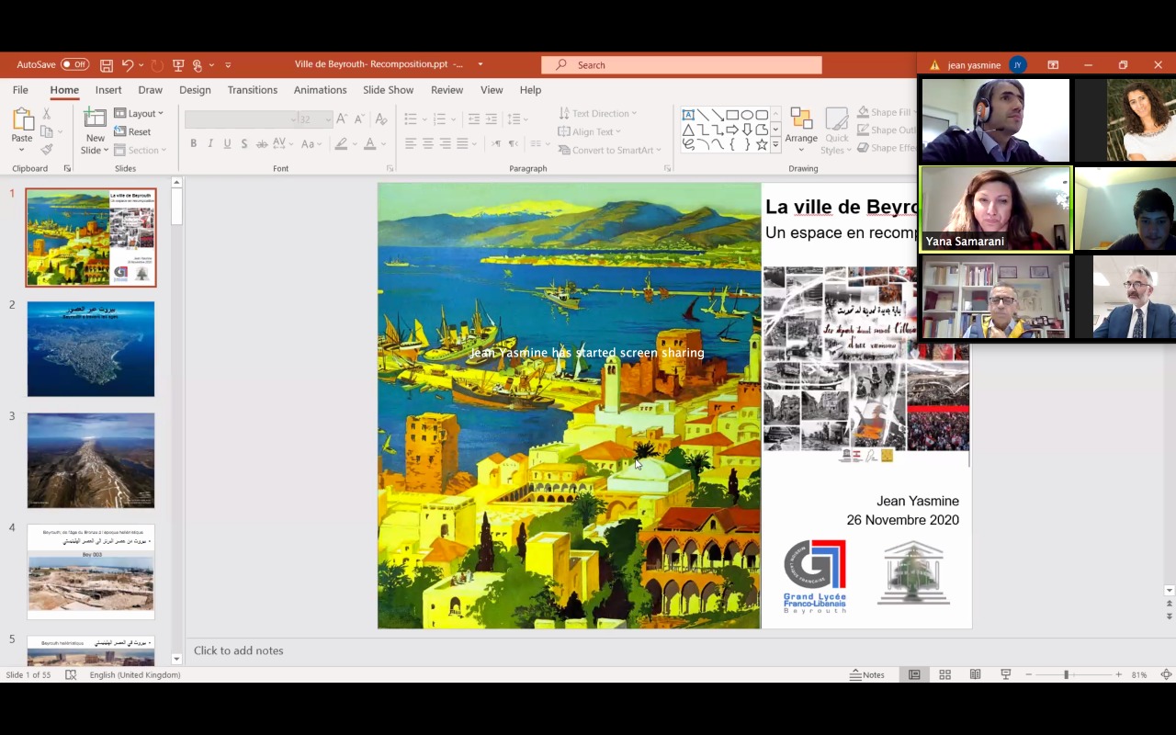The width and height of the screenshot is (1176, 735).
Task: Select slide 2 thumbnail
Action: pyautogui.click(x=91, y=349)
